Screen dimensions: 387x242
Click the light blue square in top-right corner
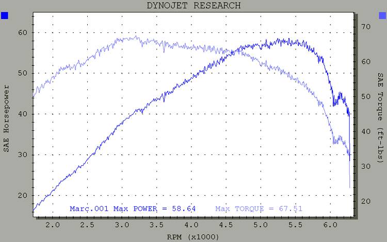pyautogui.click(x=382, y=16)
